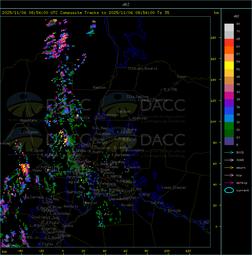The width and height of the screenshot is (252, 255).
Task: Click the V_Flores map label
Action: tap(46, 244)
